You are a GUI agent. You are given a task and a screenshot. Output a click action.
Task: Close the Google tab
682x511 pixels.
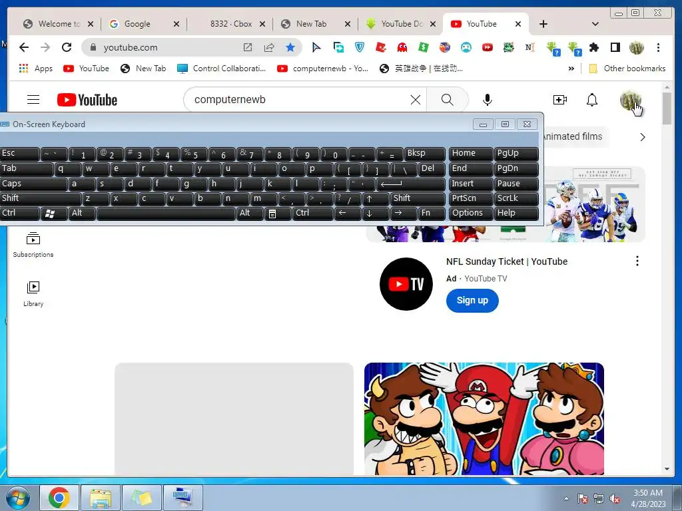pyautogui.click(x=176, y=24)
